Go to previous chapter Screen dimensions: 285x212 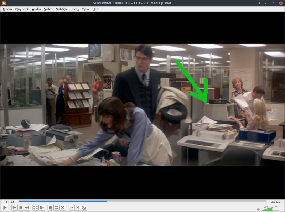tap(72, 207)
